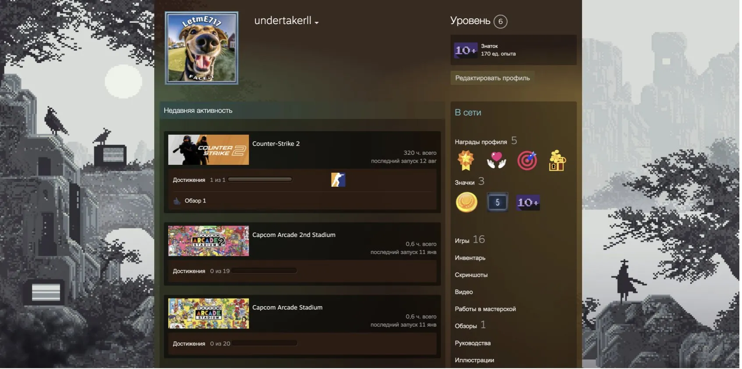The image size is (742, 369).
Task: Click the 320 ч. всего playtime text
Action: coord(420,153)
